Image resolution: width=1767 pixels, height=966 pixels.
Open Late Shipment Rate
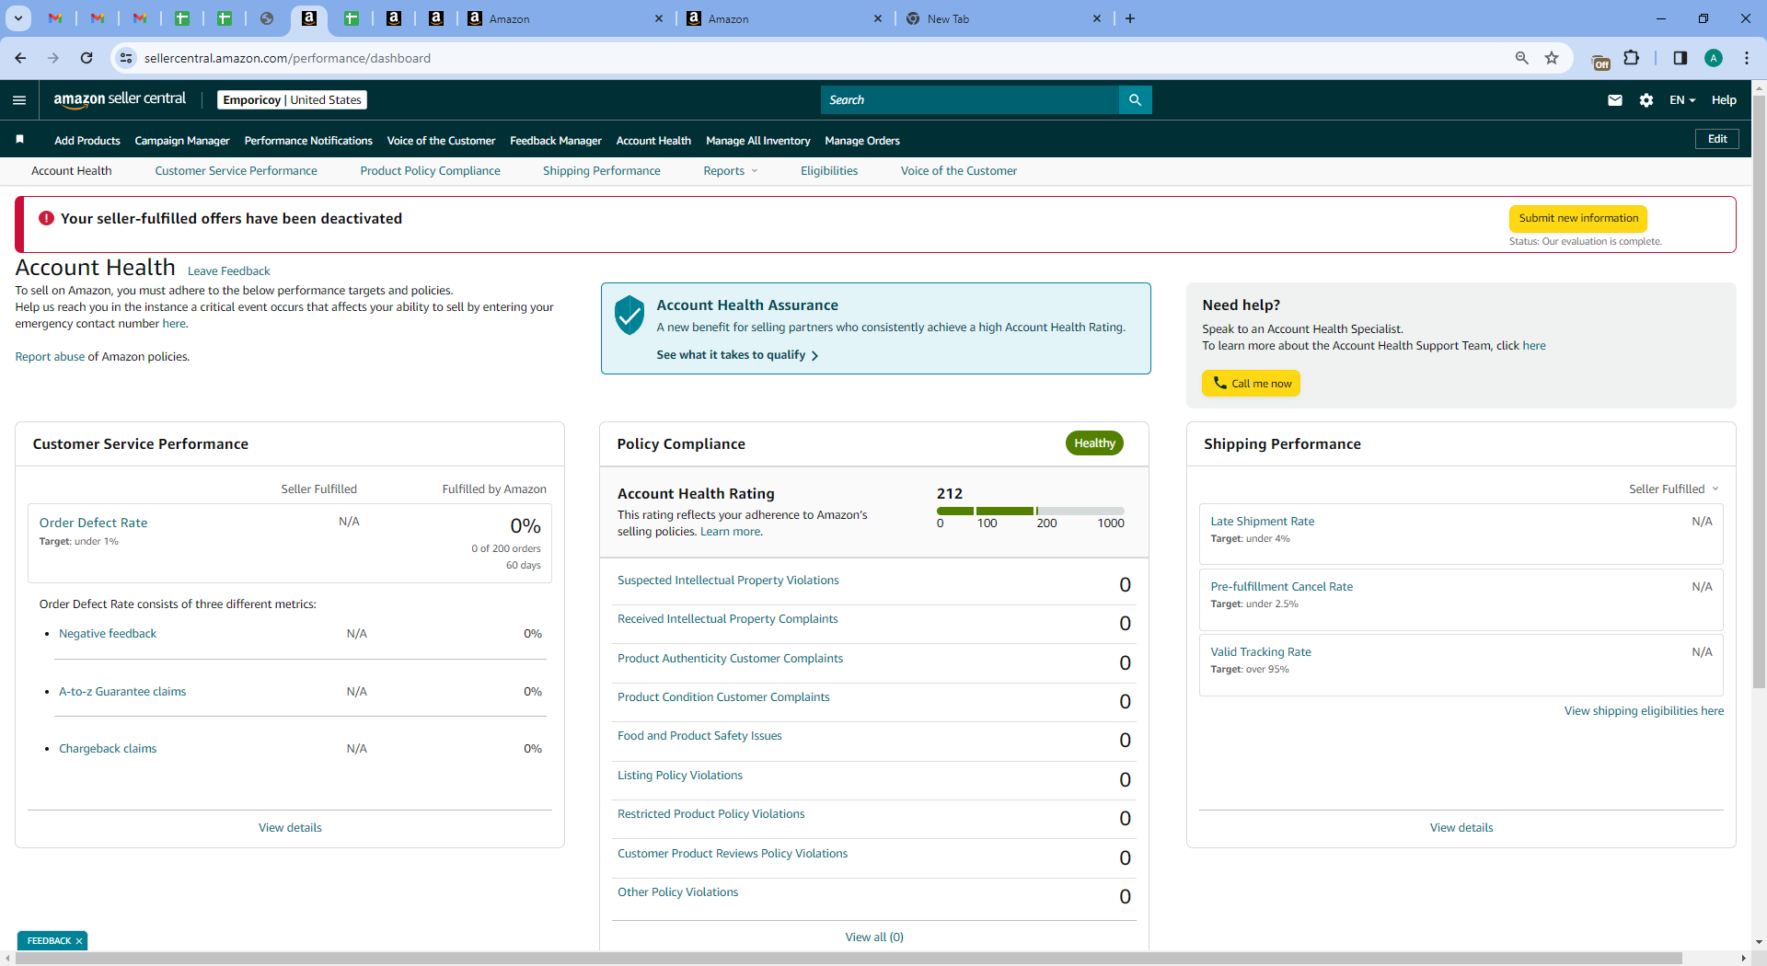pos(1262,522)
